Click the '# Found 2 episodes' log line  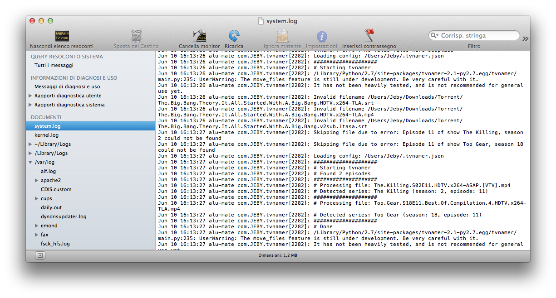[264, 173]
